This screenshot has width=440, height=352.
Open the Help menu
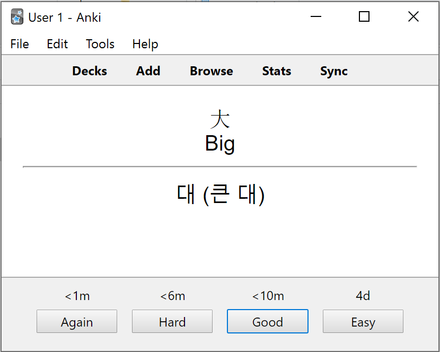(x=145, y=44)
